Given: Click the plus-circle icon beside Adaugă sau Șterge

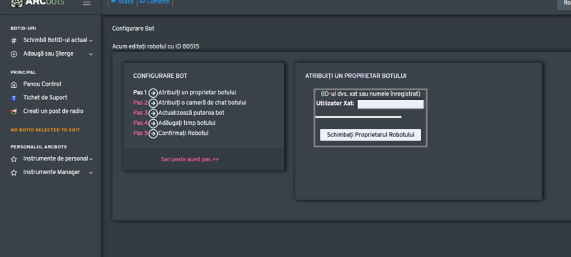Looking at the screenshot, I should coord(14,54).
